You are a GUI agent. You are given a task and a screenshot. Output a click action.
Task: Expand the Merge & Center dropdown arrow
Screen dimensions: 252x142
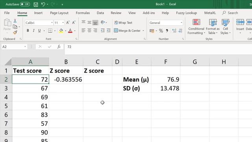(143, 31)
